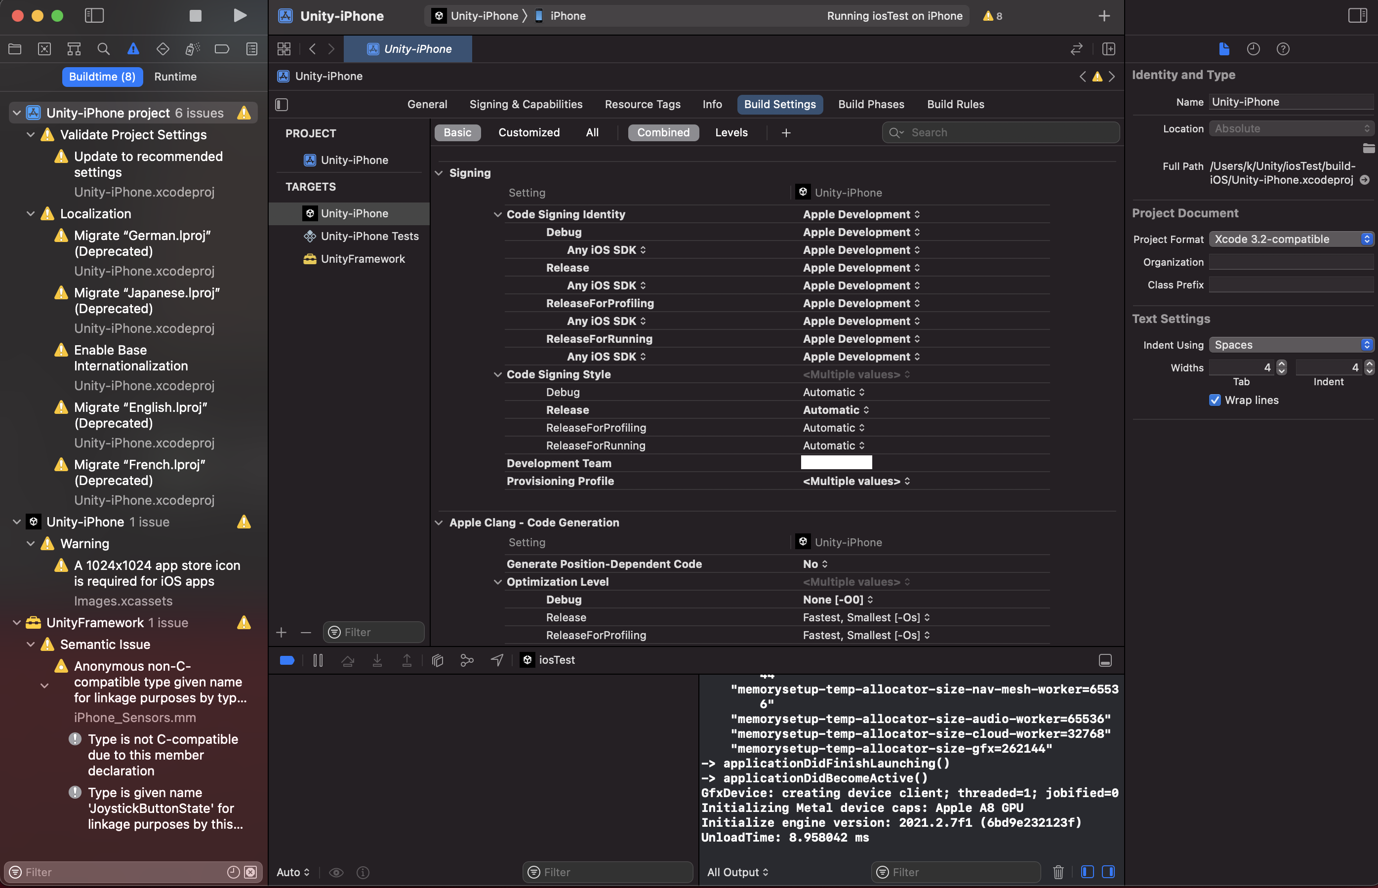The width and height of the screenshot is (1378, 888).
Task: Switch to the Build Phases tab
Action: [871, 104]
